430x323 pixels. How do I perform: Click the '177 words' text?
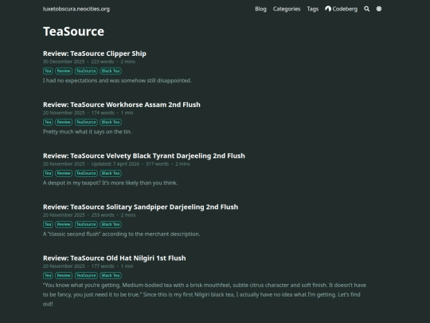pyautogui.click(x=103, y=266)
